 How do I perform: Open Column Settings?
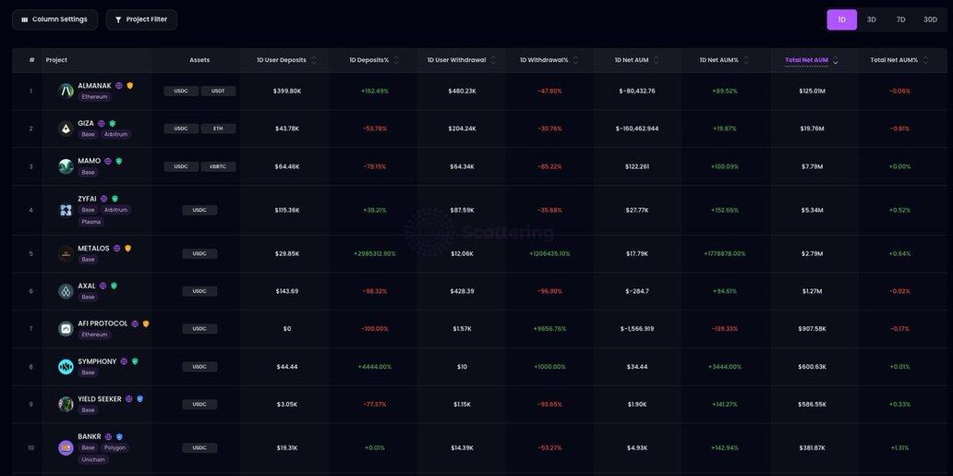coord(54,19)
